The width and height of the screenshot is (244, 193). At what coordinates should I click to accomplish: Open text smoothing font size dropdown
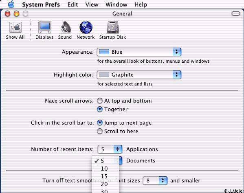[155, 180]
